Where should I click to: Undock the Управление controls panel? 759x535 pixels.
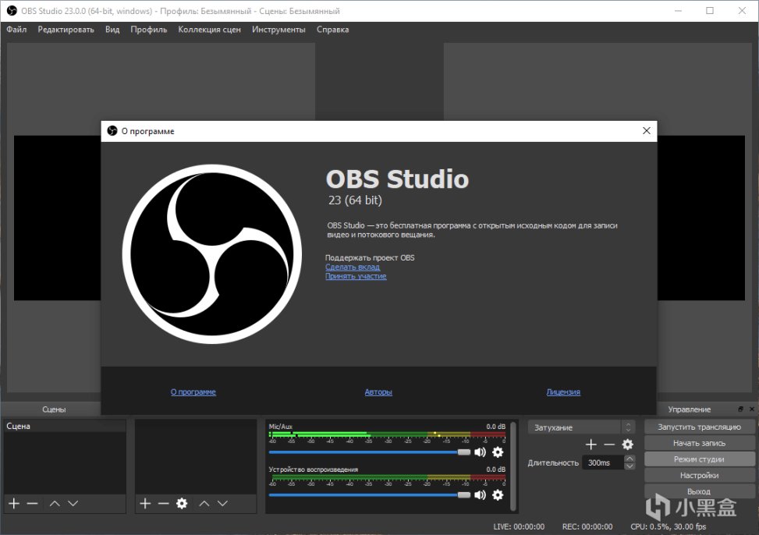point(741,409)
